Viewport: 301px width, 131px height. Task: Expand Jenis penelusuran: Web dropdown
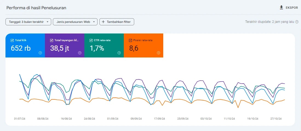tap(75, 22)
